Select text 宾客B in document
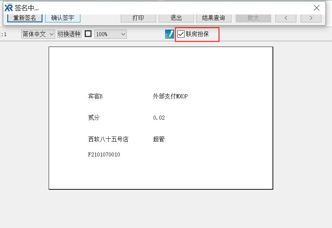The image size is (332, 228). tap(95, 96)
